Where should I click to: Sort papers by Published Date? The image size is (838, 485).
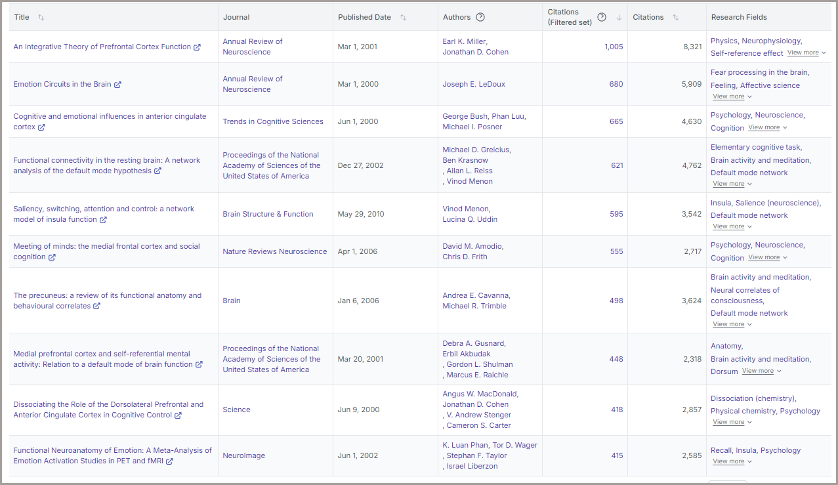403,18
